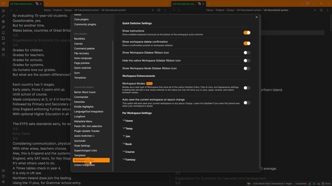Image resolution: width=332 pixels, height=186 pixels.
Task: Toggle Show instructions switch
Action: pyautogui.click(x=247, y=33)
